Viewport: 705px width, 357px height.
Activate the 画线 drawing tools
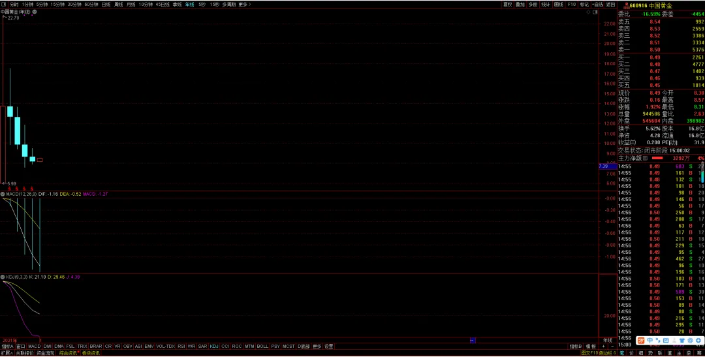559,4
